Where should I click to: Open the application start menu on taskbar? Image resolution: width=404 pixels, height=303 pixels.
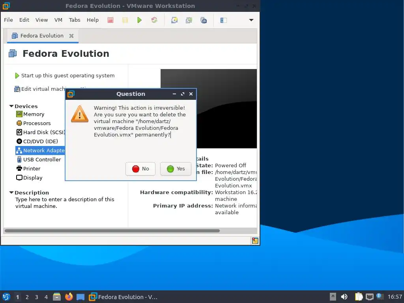[6, 297]
